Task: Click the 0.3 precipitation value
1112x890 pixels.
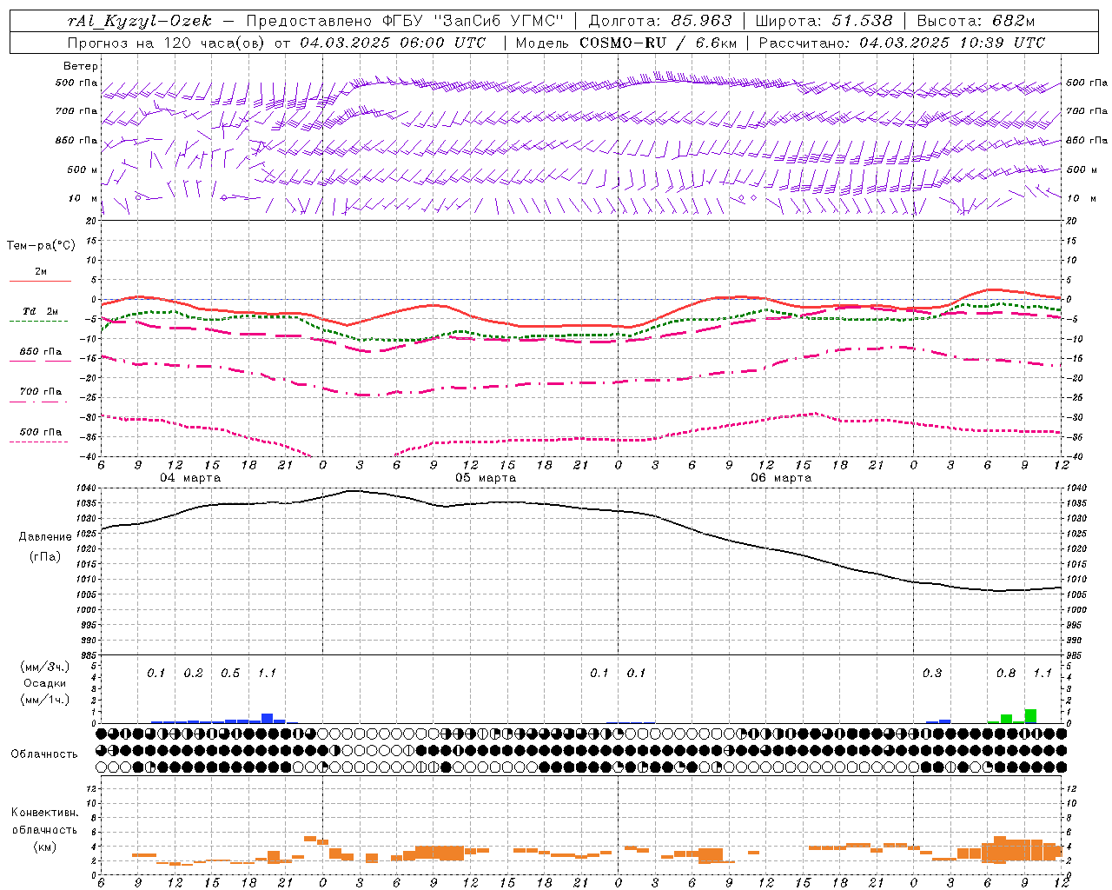Action: (932, 674)
